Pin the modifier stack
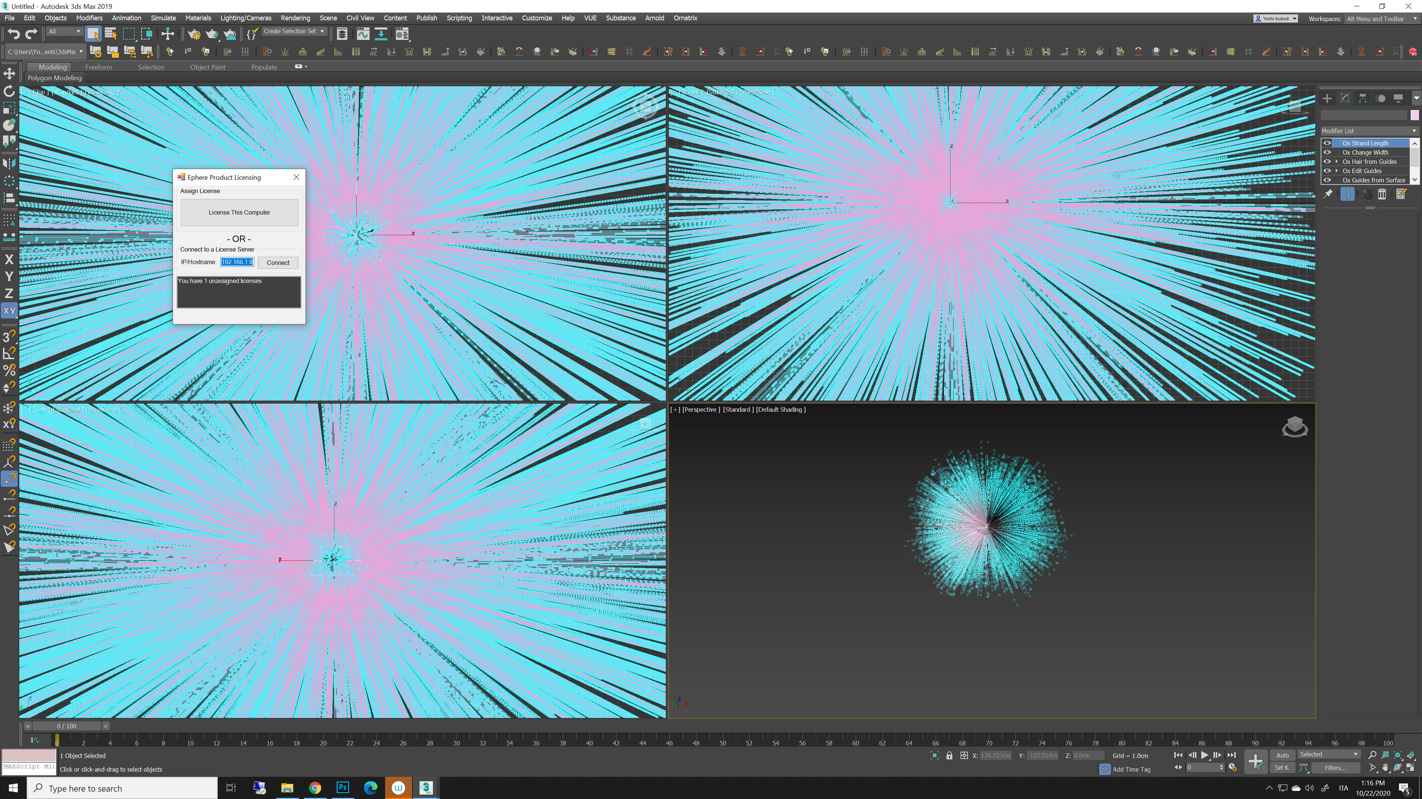This screenshot has width=1422, height=799. tap(1328, 194)
